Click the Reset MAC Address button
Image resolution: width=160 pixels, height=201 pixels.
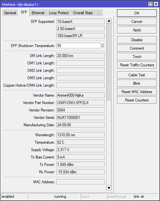pyautogui.click(x=137, y=92)
